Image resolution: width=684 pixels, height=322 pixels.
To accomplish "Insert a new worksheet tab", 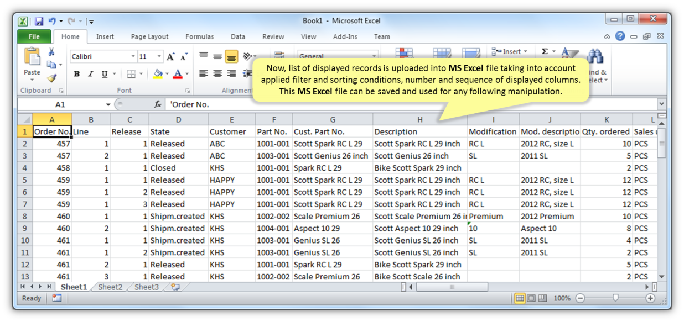I will pos(175,287).
